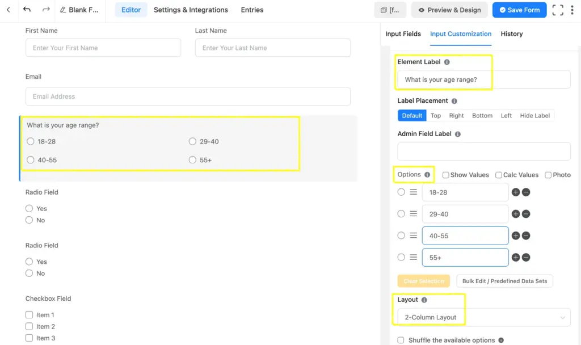Click inside the Admin Field Label input
Image resolution: width=581 pixels, height=345 pixels.
point(483,151)
